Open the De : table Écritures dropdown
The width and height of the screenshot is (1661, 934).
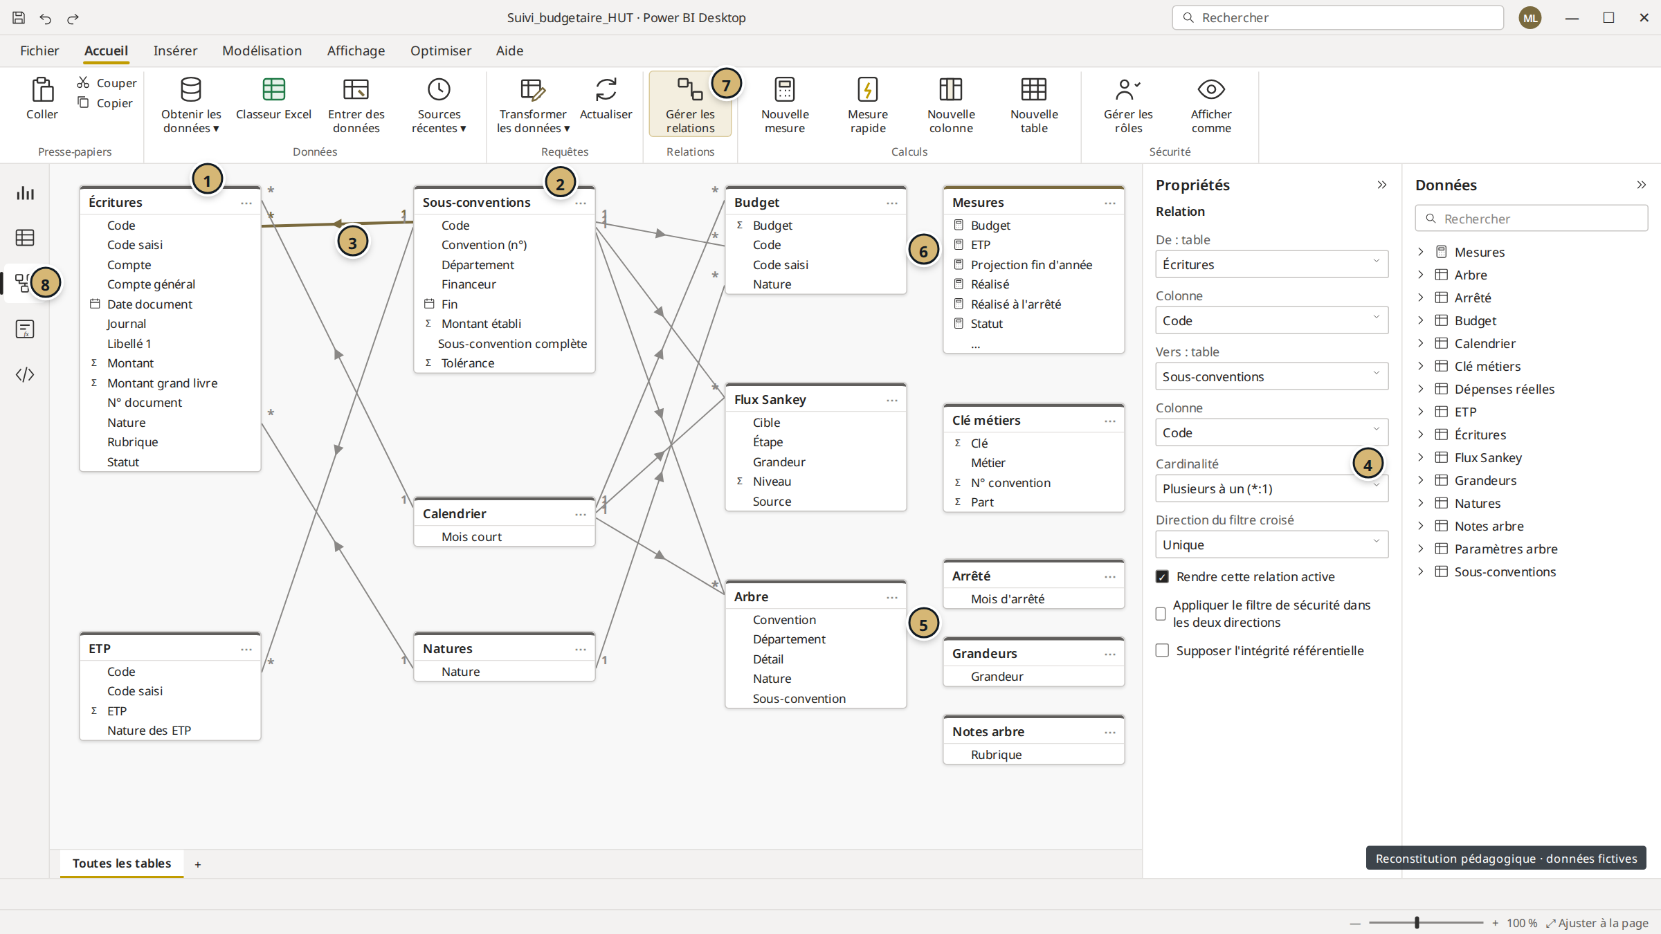coord(1271,264)
